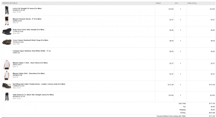Screen dimensions: 216x118
Task: View the Slate Denim Black Jeans thumbnail
Action: click(x=7, y=96)
